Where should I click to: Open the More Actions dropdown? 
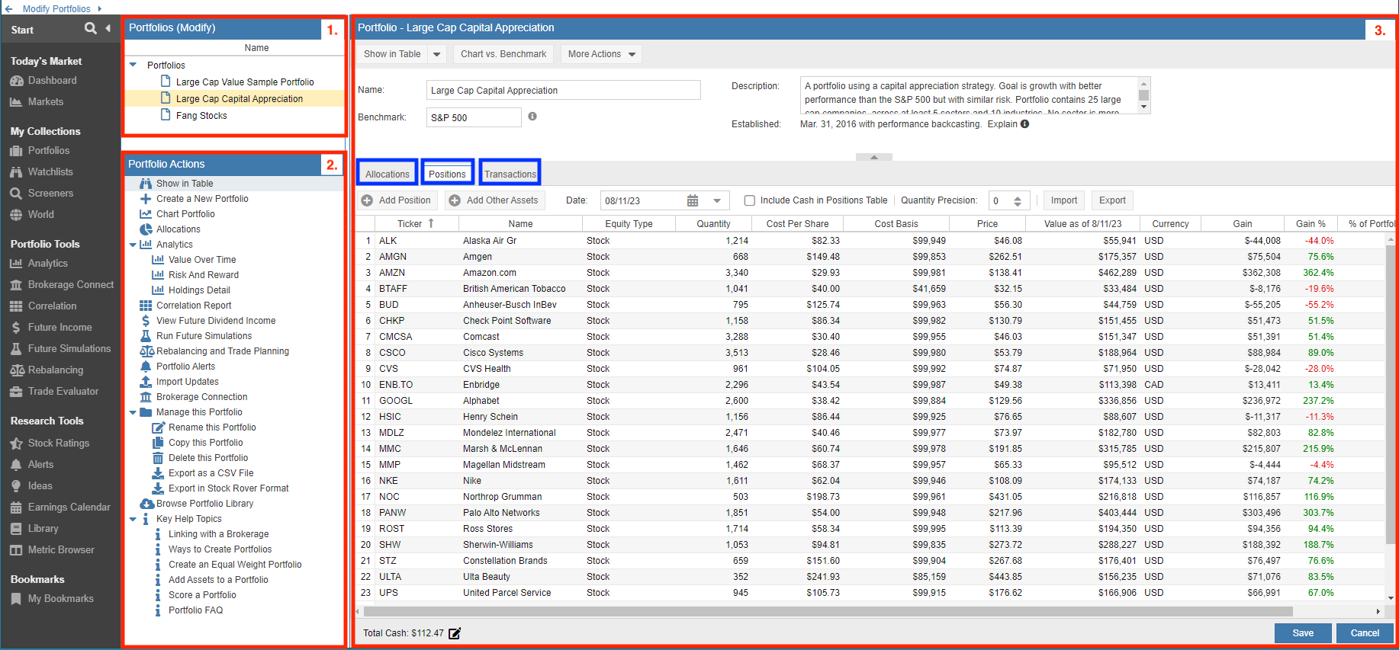point(601,54)
